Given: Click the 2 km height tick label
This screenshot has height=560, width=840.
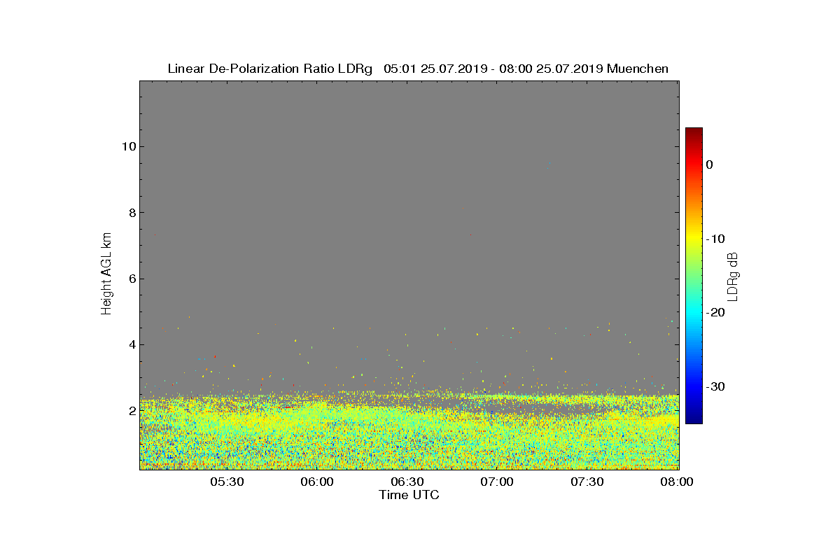Looking at the screenshot, I should 130,411.
